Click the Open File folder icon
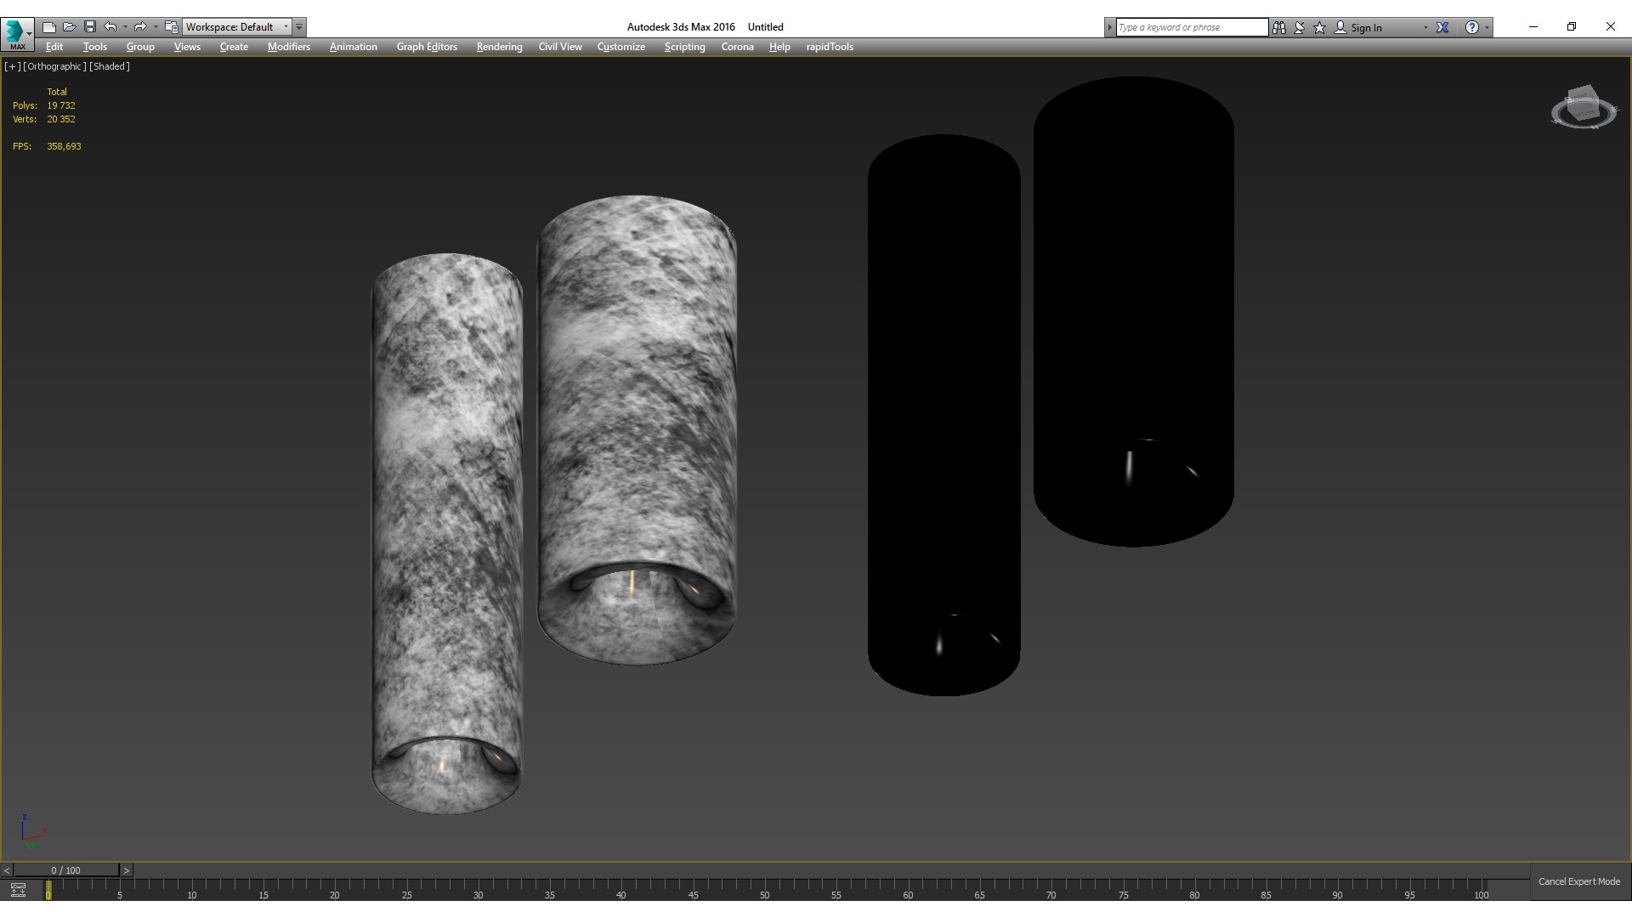 (70, 27)
